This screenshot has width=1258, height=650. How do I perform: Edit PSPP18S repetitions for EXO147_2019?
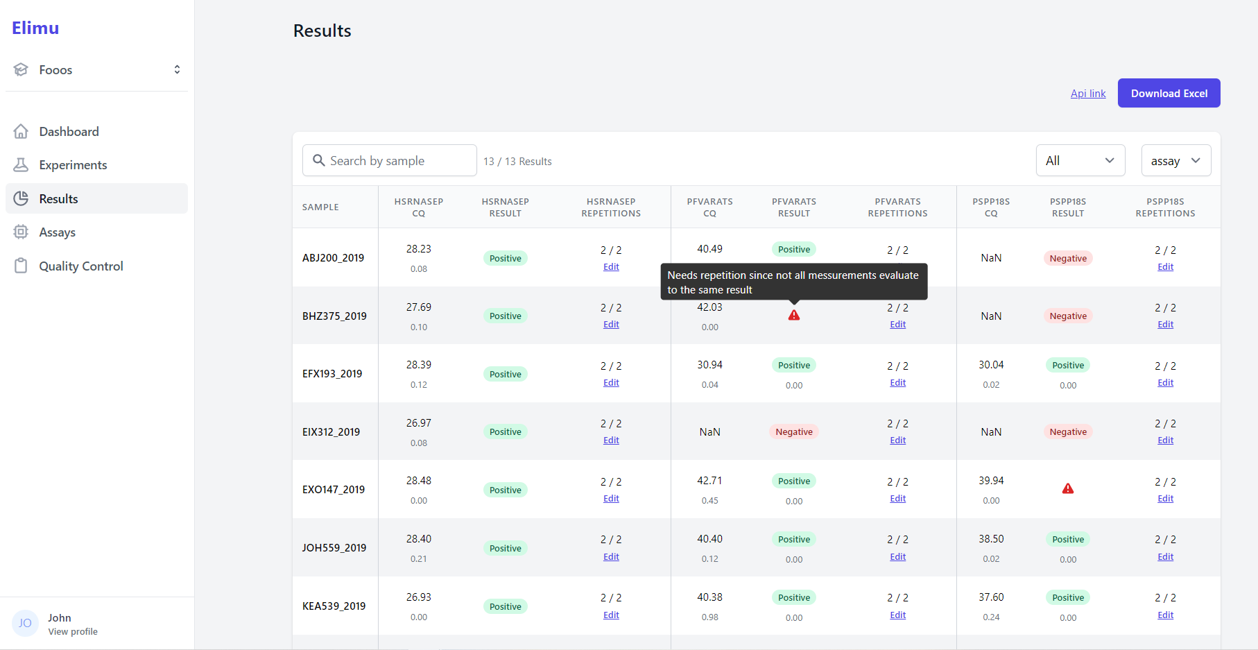1166,499
